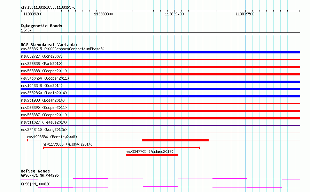Click the red bar of nsv563387
Screen dimensions: 310x192
point(160,118)
